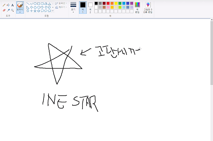Choose the Down arrow shape

[28, 11]
